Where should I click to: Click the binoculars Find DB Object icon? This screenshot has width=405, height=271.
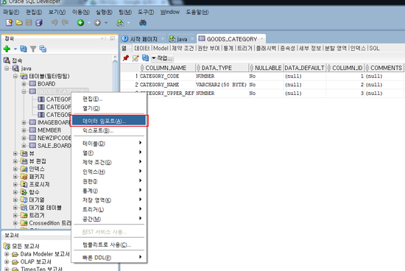click(x=143, y=23)
